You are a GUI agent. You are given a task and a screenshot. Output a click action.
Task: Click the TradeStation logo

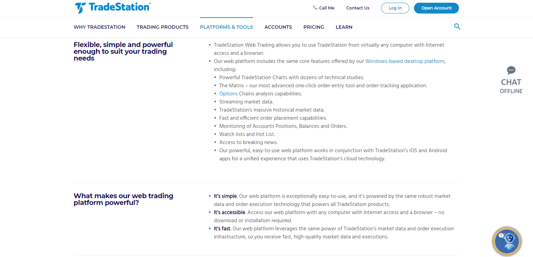pyautogui.click(x=113, y=7)
